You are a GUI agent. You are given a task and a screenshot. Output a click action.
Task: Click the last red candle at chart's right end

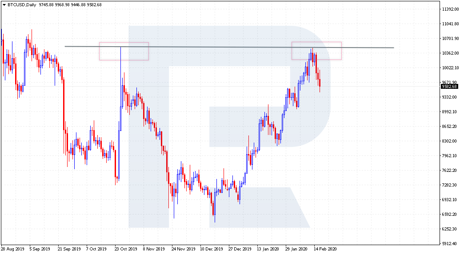tap(320, 83)
